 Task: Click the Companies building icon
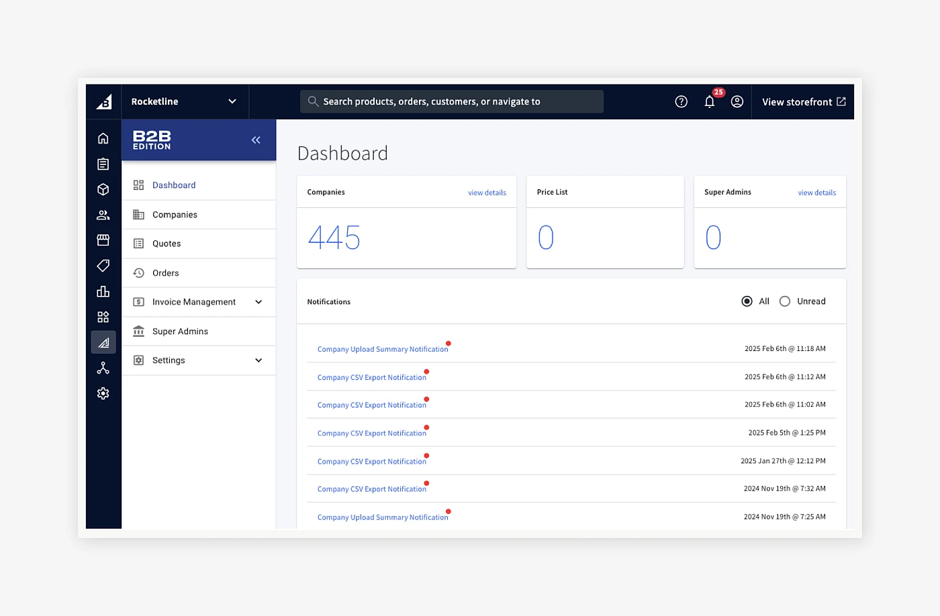click(x=138, y=215)
